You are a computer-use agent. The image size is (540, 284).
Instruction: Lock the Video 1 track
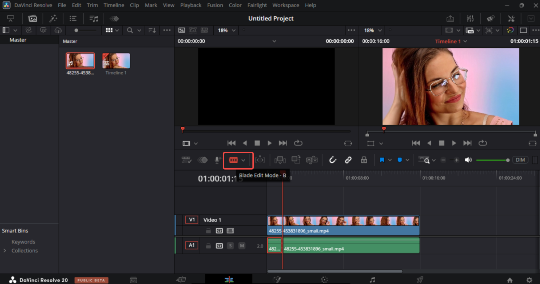click(x=208, y=231)
